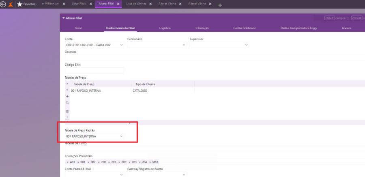Remove the 203 condition tag

pyautogui.click(x=129, y=162)
